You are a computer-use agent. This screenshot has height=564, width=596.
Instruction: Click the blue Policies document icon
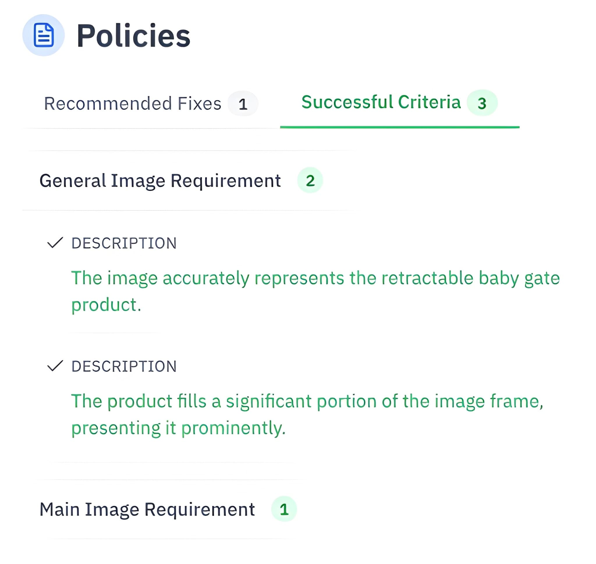click(x=43, y=35)
